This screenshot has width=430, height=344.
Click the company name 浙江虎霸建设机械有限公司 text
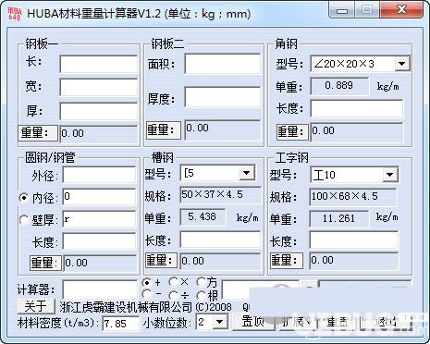[x=126, y=307]
